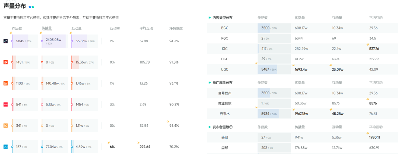Screen dimensions: 398x154
Task: Select the PGC row label
Action: 225,38
